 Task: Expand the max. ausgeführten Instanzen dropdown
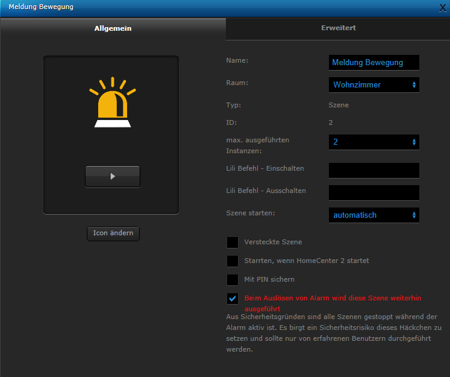click(x=373, y=142)
